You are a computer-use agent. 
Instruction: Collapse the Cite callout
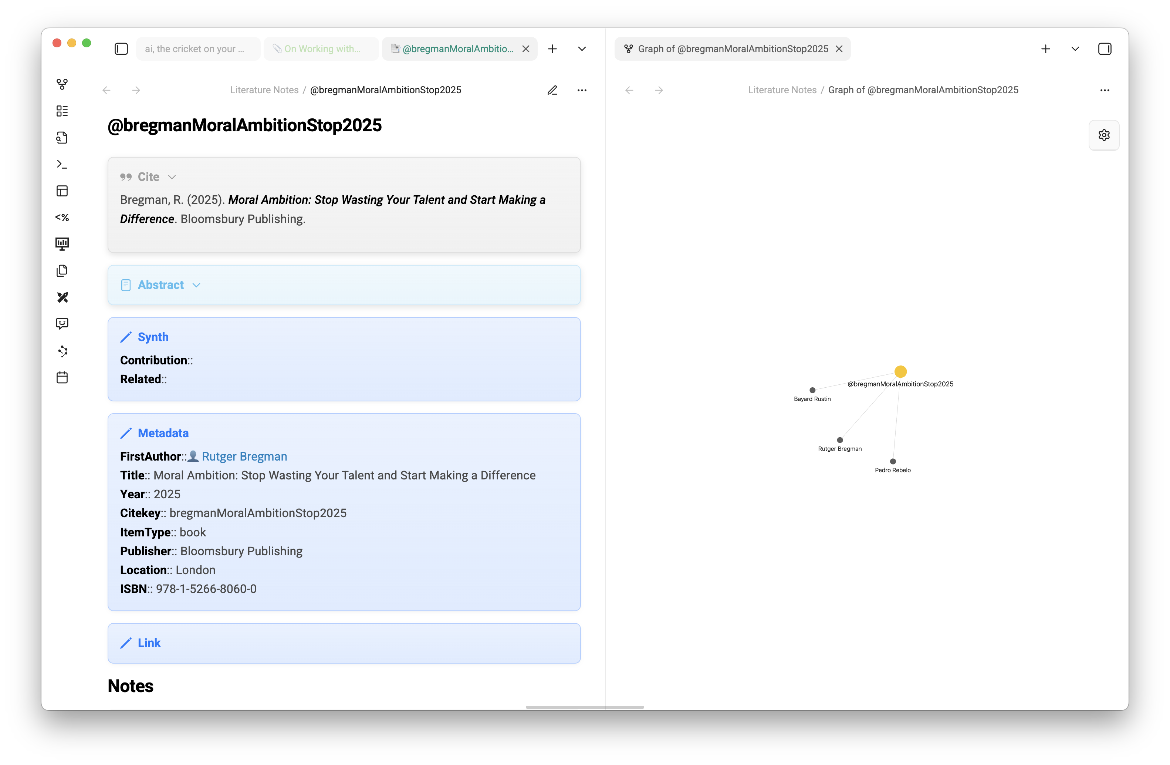coord(172,177)
